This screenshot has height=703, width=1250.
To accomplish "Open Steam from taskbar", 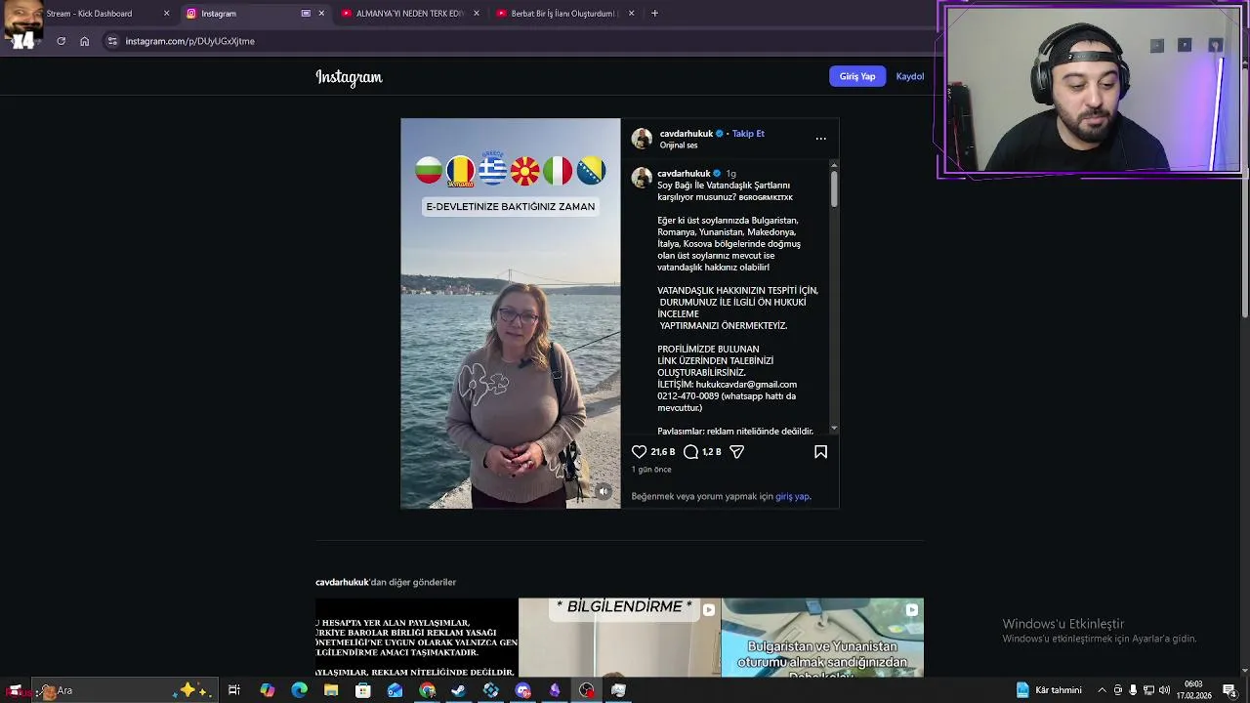I will 458,690.
